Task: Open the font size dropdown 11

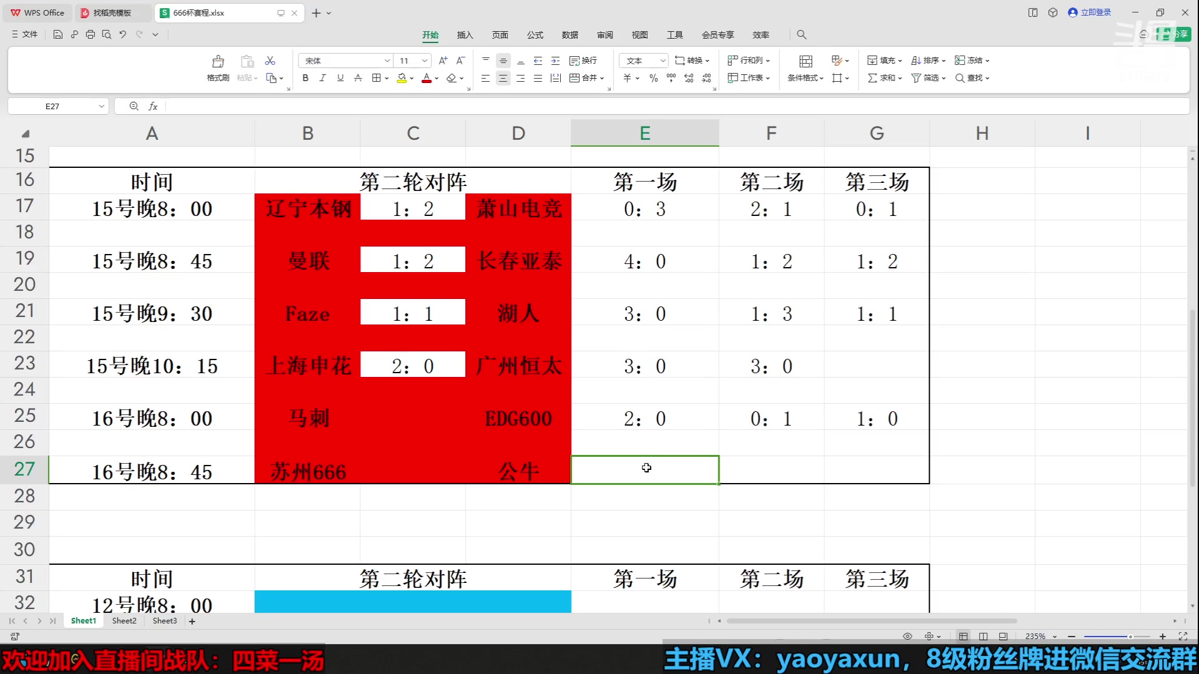Action: [x=425, y=61]
